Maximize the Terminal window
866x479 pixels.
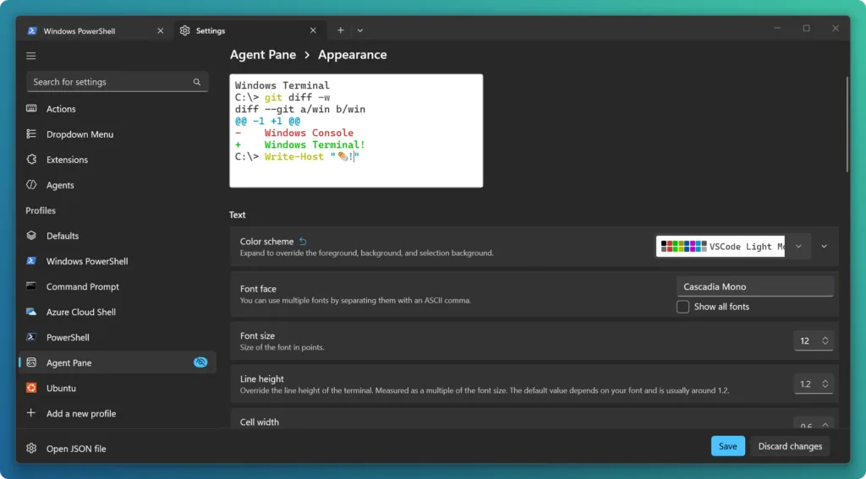806,28
